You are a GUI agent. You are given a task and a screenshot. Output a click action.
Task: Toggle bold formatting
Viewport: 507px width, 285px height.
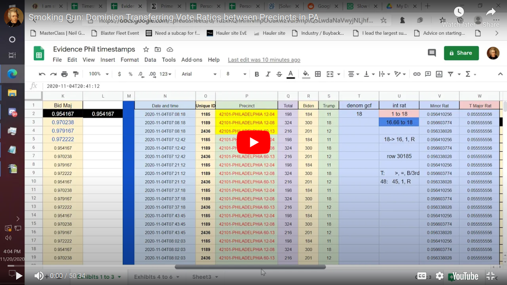pyautogui.click(x=257, y=74)
